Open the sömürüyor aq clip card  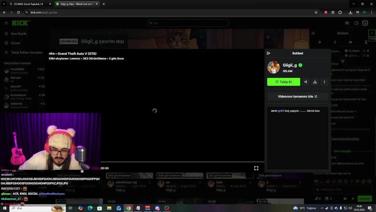click(130, 182)
